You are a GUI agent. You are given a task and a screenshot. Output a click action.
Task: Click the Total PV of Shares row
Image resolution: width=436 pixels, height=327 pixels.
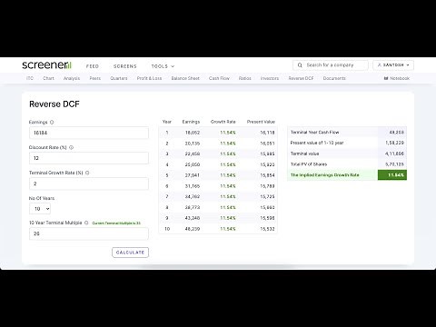pyautogui.click(x=347, y=164)
